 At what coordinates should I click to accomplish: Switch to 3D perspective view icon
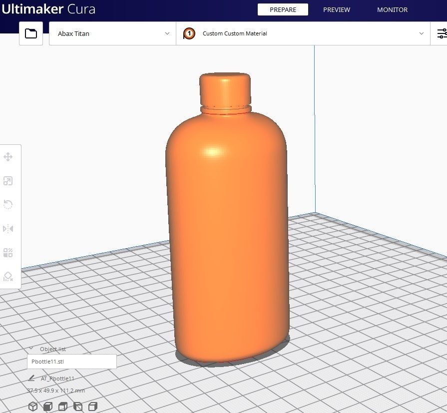point(33,406)
